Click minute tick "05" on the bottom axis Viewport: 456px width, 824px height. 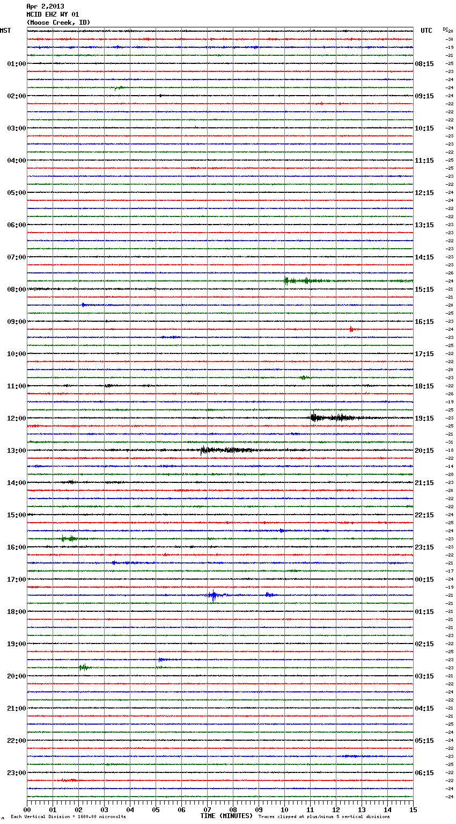(x=156, y=809)
